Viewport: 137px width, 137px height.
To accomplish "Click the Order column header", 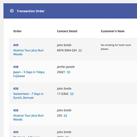I will (x=17, y=31).
